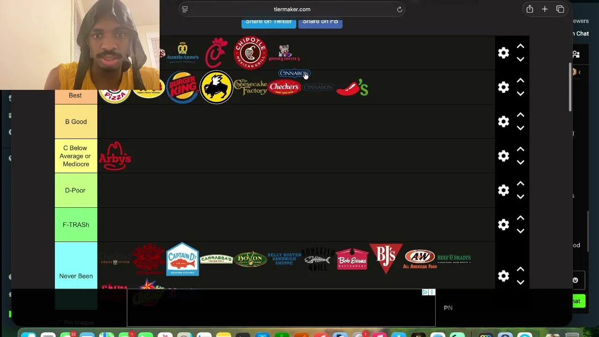Move the Chipotle row up with its arrow
The width and height of the screenshot is (599, 337).
520,46
